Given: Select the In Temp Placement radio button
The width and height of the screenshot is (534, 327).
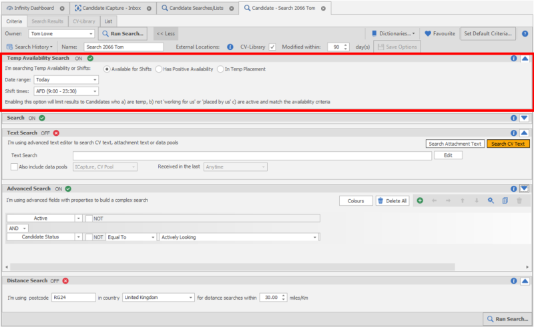Looking at the screenshot, I should tap(220, 69).
